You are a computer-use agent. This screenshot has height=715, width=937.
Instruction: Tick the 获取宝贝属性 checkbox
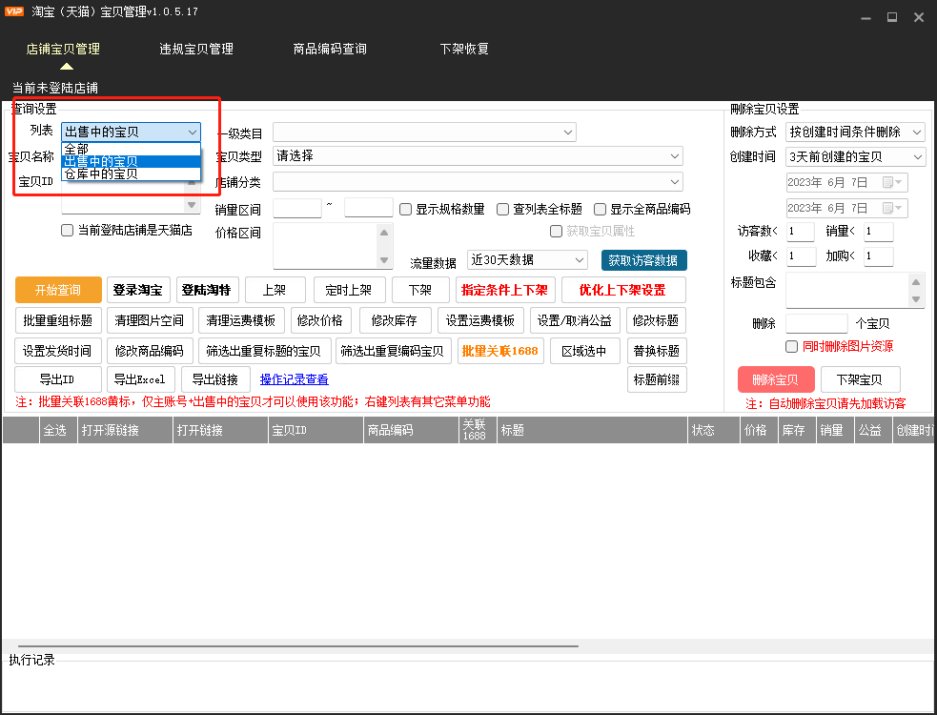point(557,232)
